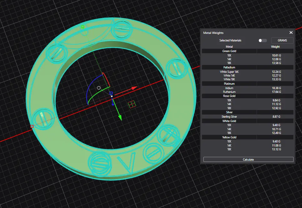Click the green square control point atop ring
Viewport: 302px width, 208px height.
tap(83, 27)
